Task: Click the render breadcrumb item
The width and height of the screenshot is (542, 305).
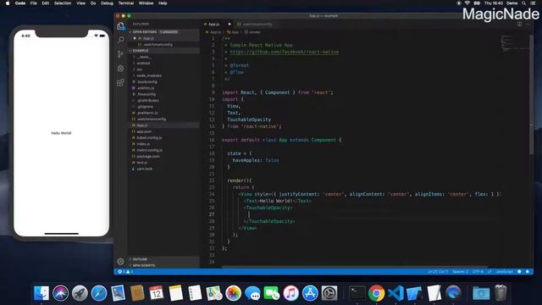Action: click(x=252, y=32)
